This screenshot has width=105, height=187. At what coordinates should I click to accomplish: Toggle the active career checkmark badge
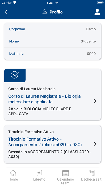click(15, 75)
